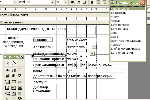Select the Bound Object Frame tool
Screen dimensions: 150x100
pyautogui.click(x=20, y=88)
